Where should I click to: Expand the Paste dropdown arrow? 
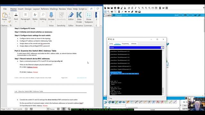click(x=4, y=22)
